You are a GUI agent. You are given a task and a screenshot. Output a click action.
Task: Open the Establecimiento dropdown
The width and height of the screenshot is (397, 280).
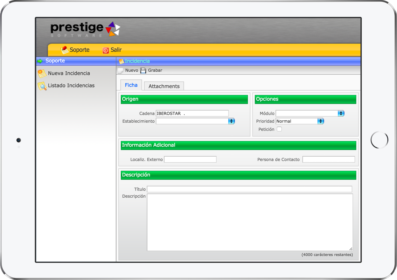(x=195, y=121)
